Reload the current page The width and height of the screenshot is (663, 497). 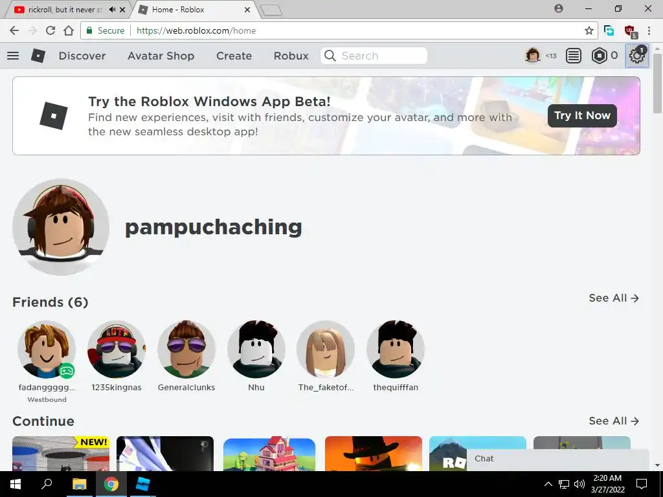pos(51,30)
